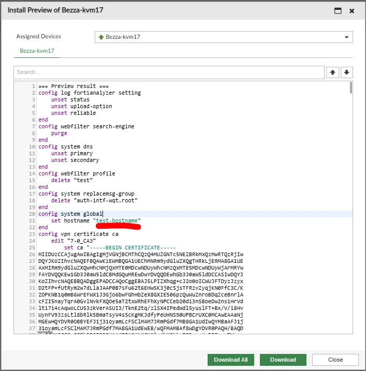
Task: Click certificate line starting "KoZIhvcNAQEBBQADgg"
Action: click(141, 281)
